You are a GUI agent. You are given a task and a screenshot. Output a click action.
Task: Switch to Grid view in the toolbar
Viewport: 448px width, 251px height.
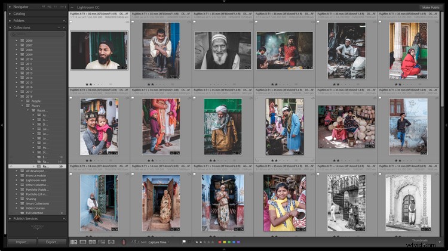coord(73,242)
